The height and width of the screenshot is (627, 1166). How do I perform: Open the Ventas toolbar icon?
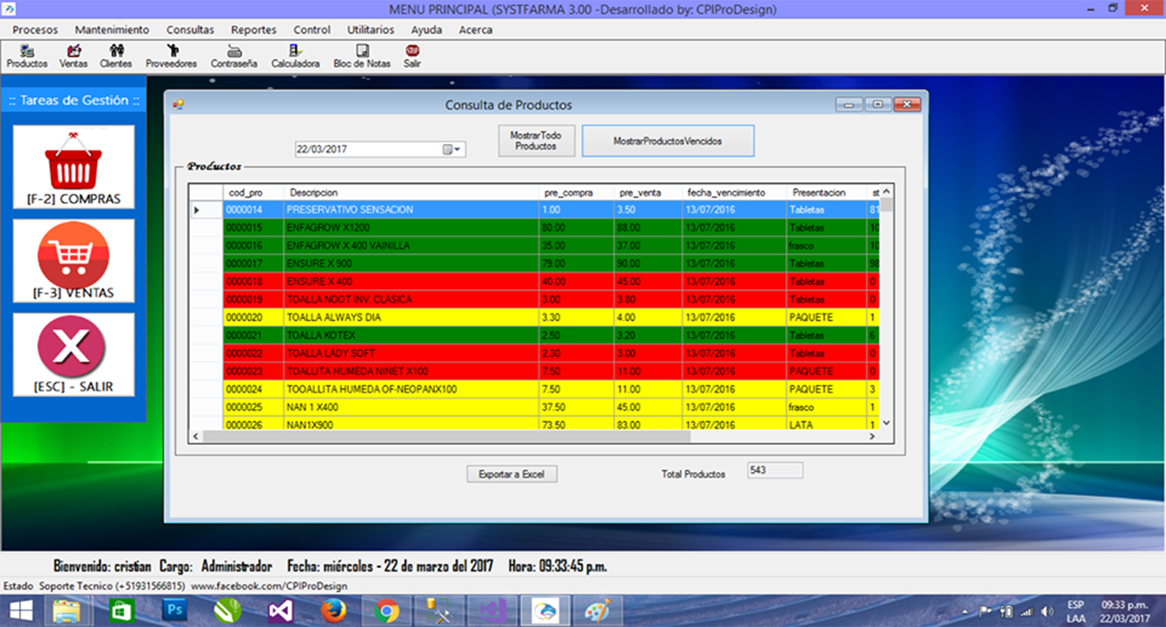[74, 56]
